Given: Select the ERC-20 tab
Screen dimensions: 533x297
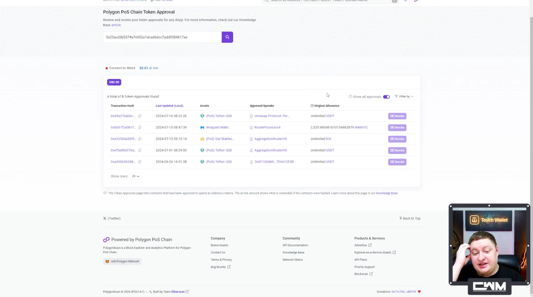Looking at the screenshot, I should pyautogui.click(x=114, y=82).
